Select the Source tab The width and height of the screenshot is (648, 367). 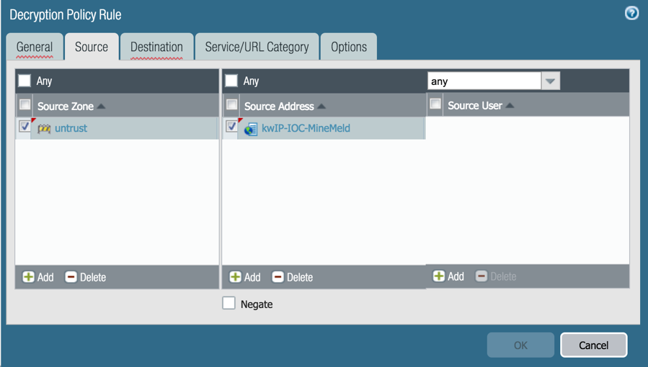pos(92,47)
